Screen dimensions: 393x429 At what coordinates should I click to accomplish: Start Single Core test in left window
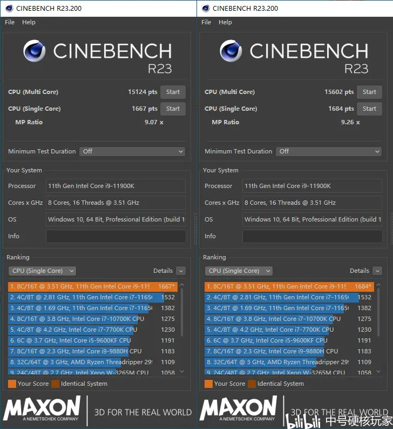point(173,109)
